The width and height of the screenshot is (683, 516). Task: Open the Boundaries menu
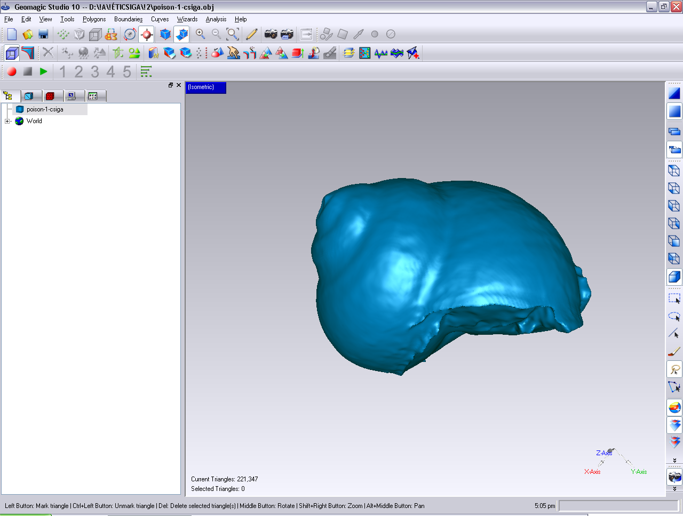pyautogui.click(x=128, y=19)
